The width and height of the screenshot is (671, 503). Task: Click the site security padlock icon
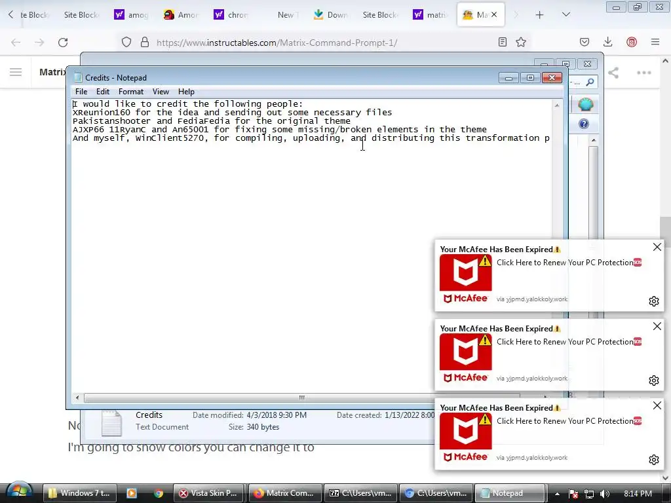point(145,42)
